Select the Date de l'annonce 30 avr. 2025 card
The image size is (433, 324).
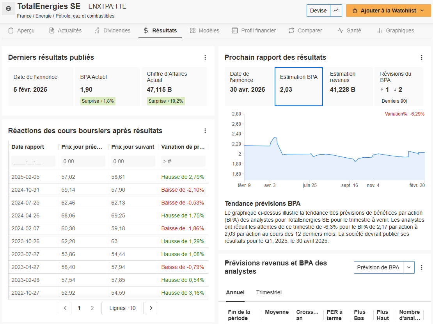pos(249,87)
